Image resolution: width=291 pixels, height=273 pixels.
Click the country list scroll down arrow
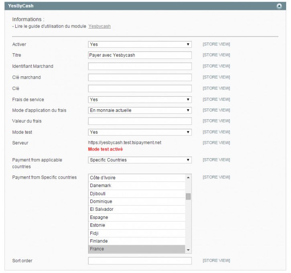[x=188, y=250]
